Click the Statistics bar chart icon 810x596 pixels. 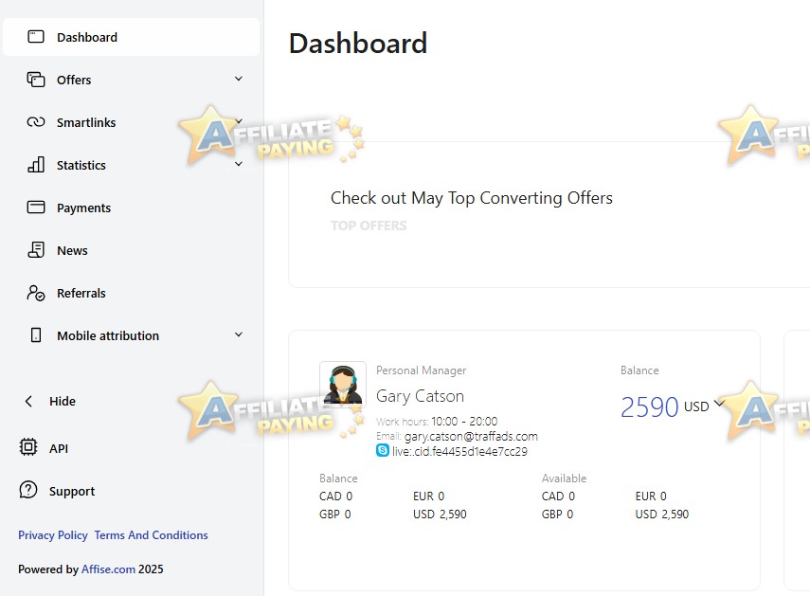tap(36, 165)
